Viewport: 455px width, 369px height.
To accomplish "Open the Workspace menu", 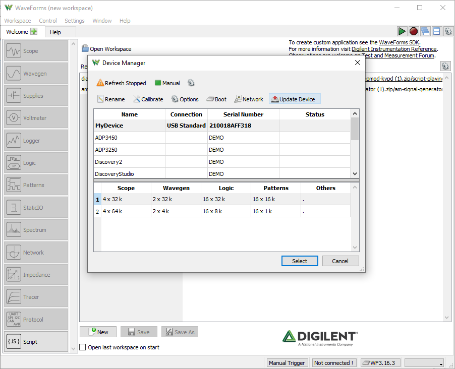I will pos(18,21).
